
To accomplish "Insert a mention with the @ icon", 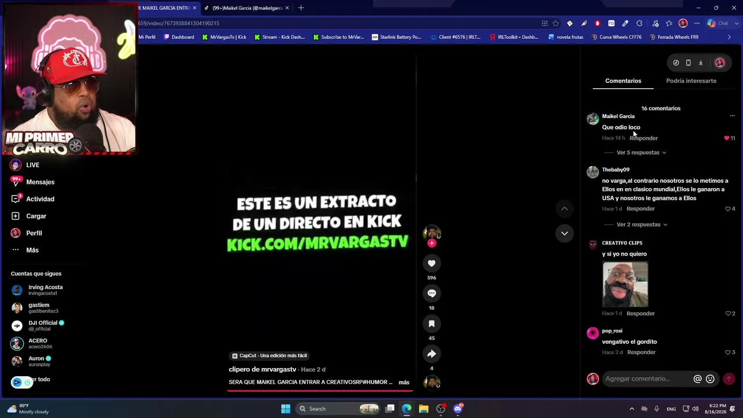I will click(x=698, y=379).
